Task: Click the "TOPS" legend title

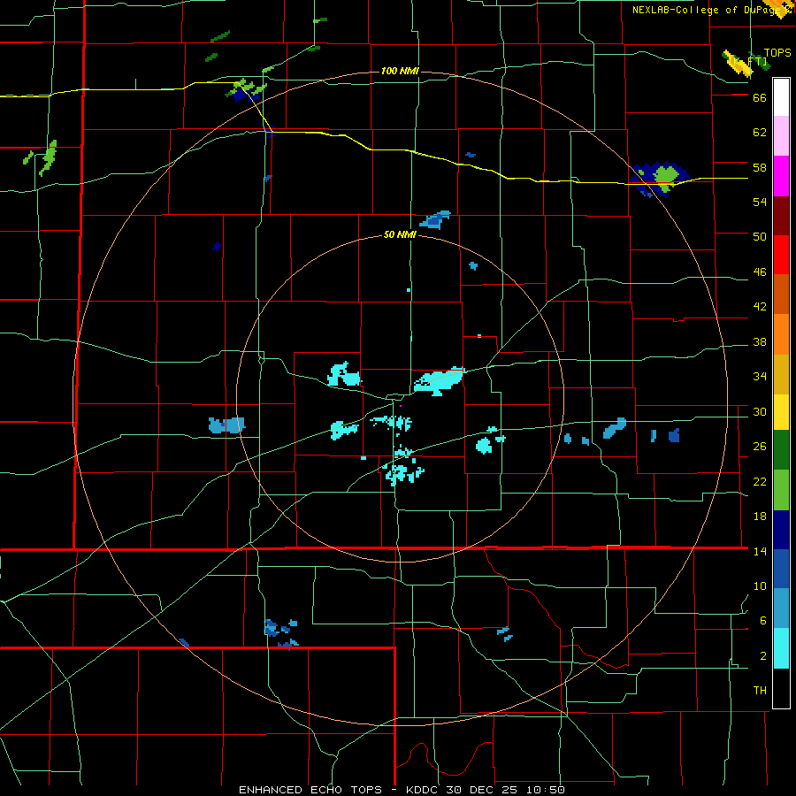Action: pyautogui.click(x=777, y=53)
